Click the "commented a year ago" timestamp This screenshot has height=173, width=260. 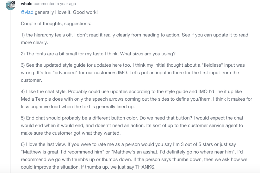[55, 4]
